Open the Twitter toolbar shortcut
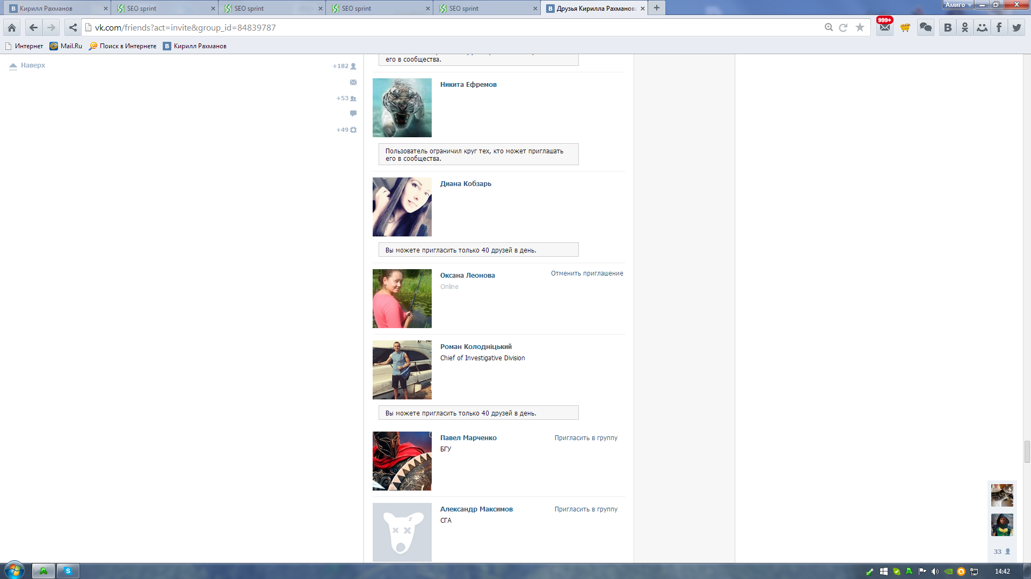 click(x=1017, y=27)
